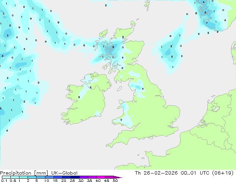Image resolution: width=236 pixels, height=182 pixels.
Task: Click the 40–45 mm magenta legend swatch
Action: tap(101, 177)
